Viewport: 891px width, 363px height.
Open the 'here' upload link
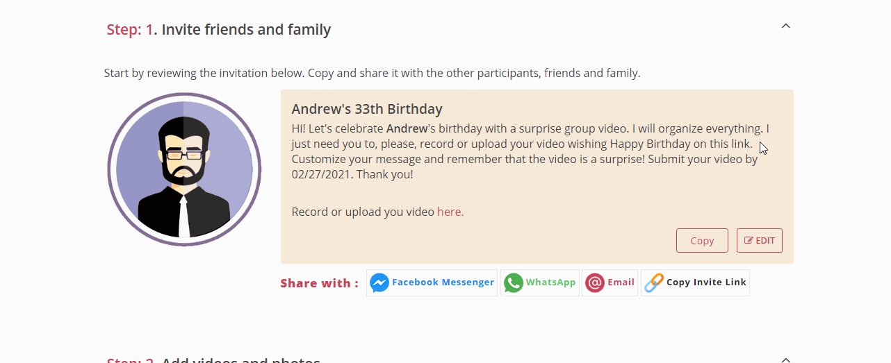point(450,212)
